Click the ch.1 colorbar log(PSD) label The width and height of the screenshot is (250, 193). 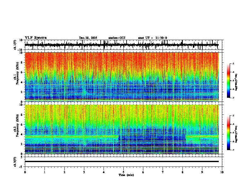coord(236,82)
